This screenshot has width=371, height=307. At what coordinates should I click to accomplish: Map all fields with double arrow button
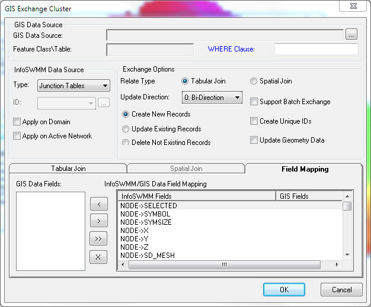click(x=98, y=238)
